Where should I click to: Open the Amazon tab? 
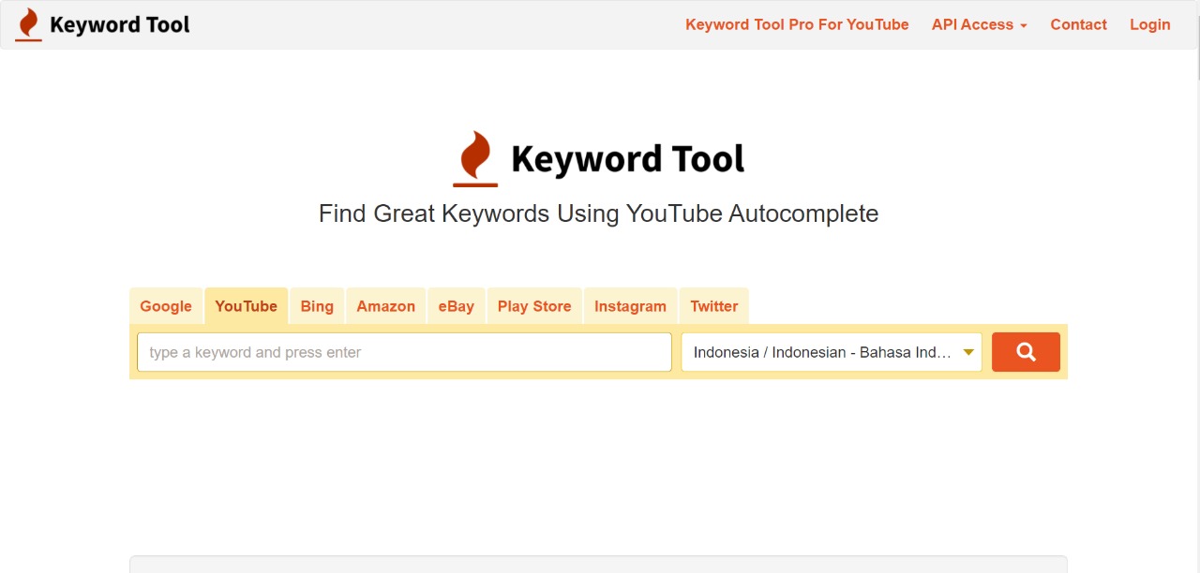pyautogui.click(x=385, y=306)
